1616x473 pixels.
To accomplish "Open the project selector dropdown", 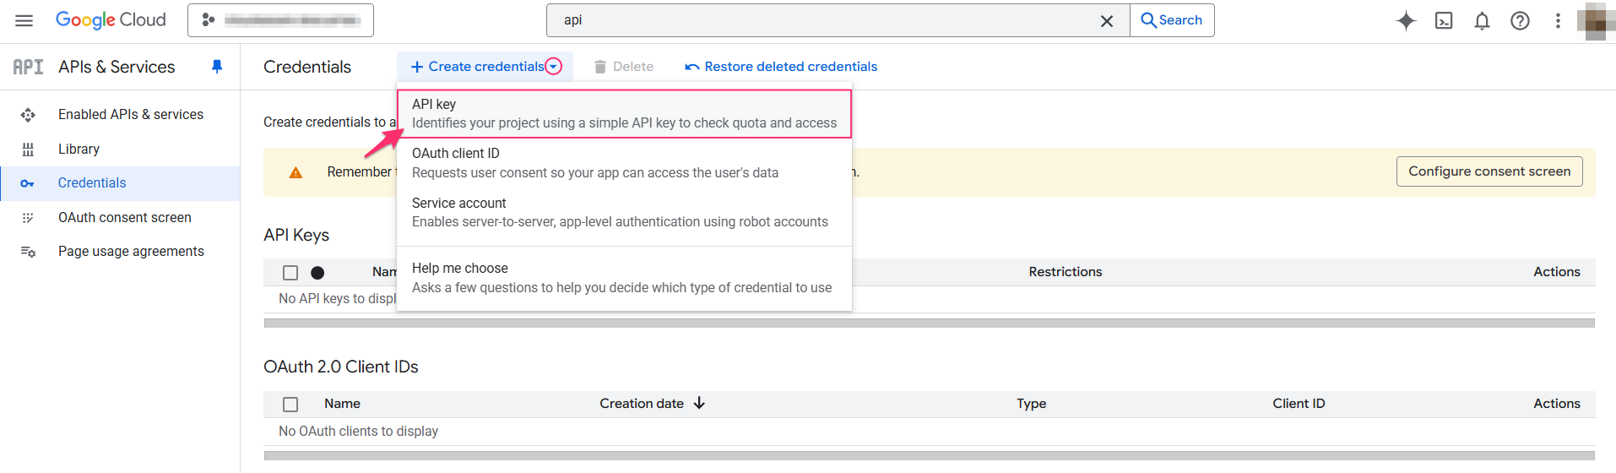I will click(x=280, y=20).
